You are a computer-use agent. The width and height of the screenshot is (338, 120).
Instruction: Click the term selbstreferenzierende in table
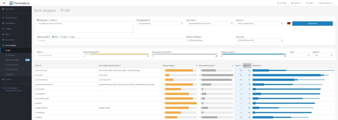(x=44, y=84)
